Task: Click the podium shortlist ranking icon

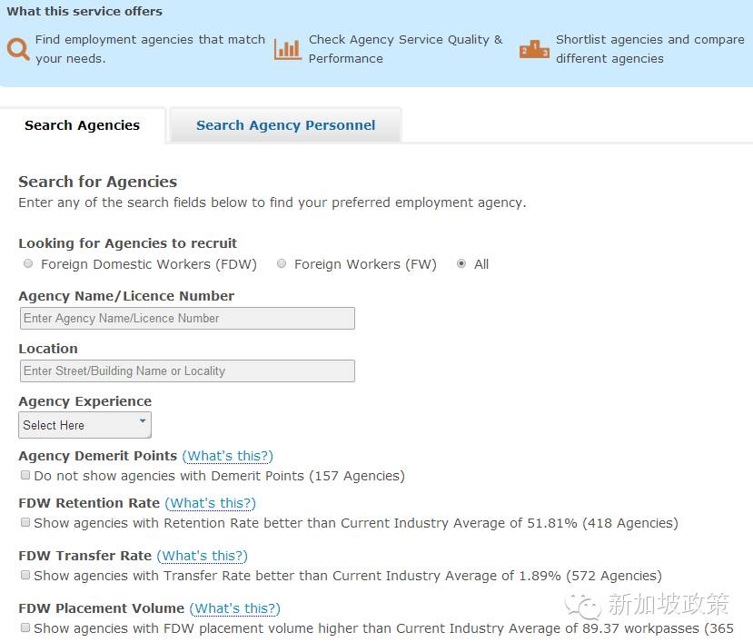Action: (x=534, y=49)
